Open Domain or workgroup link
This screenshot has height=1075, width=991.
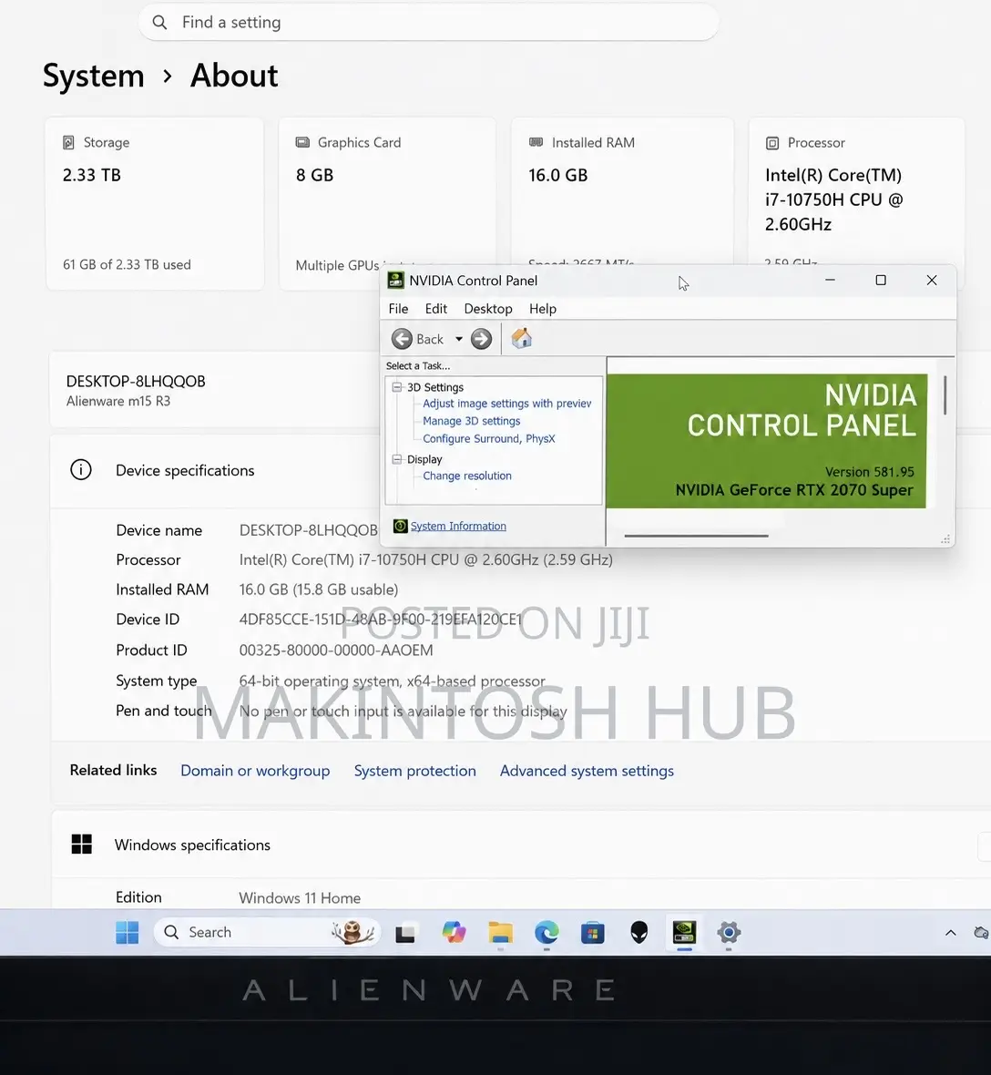click(x=255, y=771)
